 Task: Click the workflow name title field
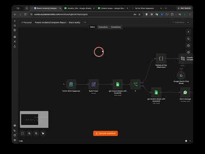pos(58,23)
